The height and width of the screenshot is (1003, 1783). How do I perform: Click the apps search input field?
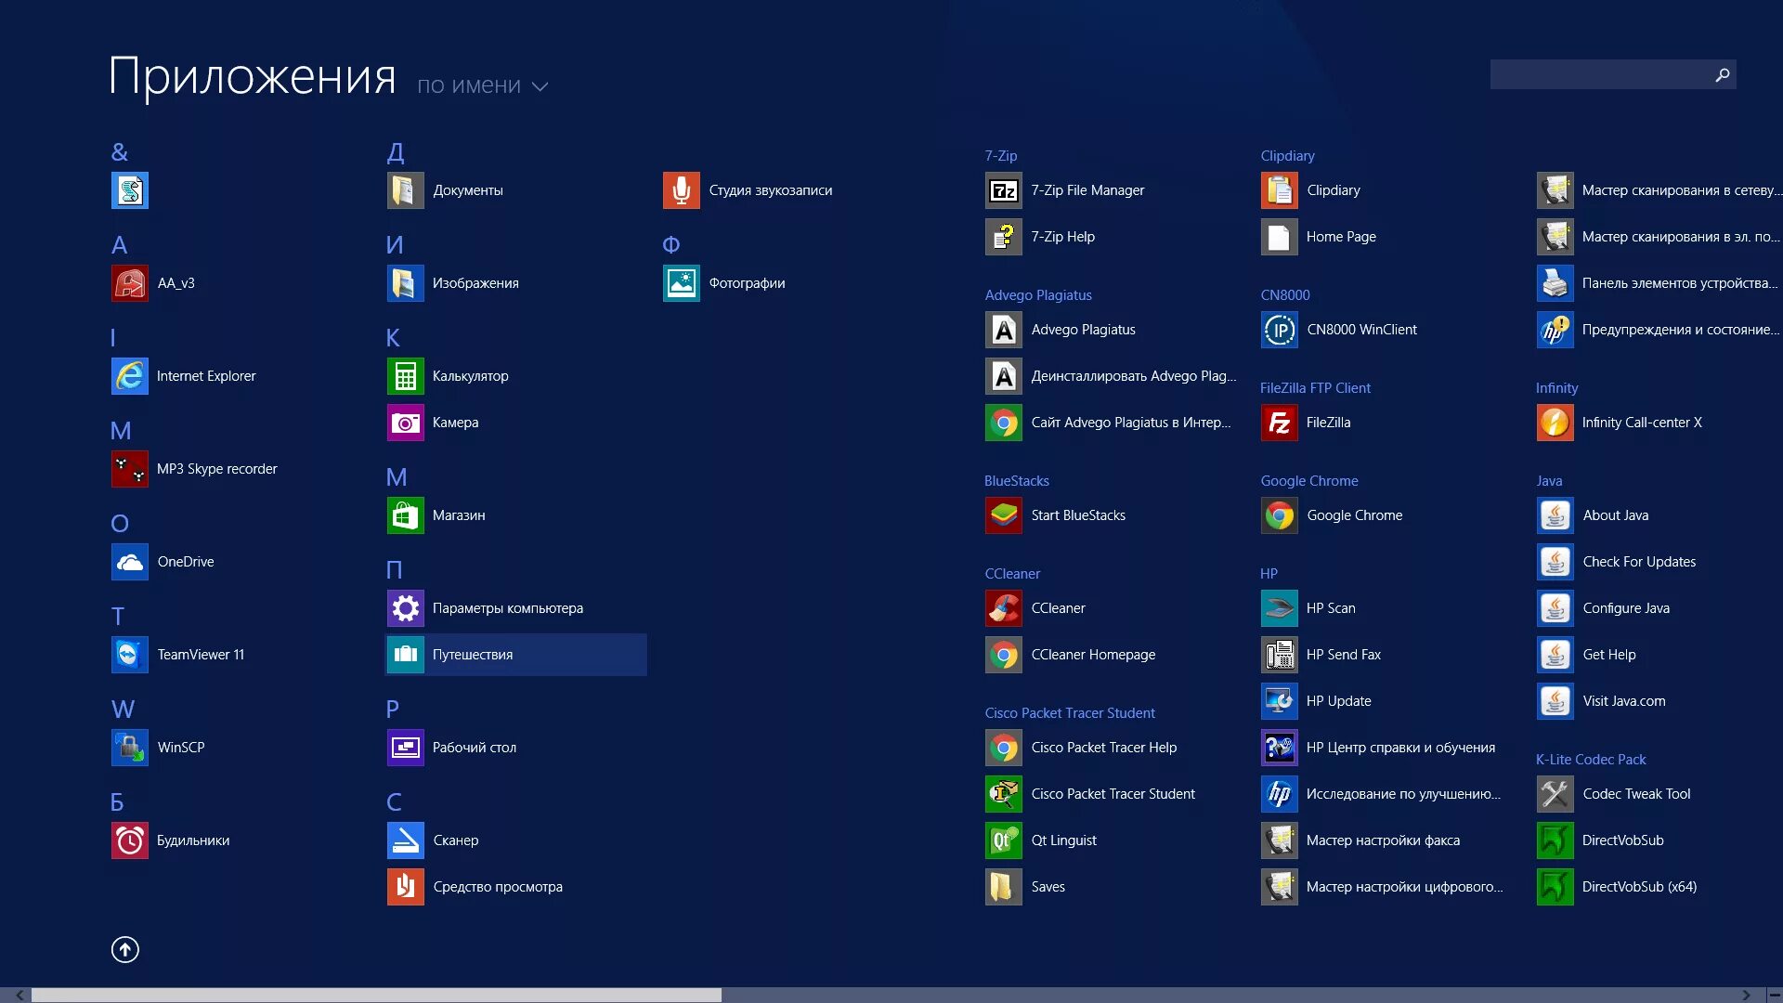(x=1599, y=74)
